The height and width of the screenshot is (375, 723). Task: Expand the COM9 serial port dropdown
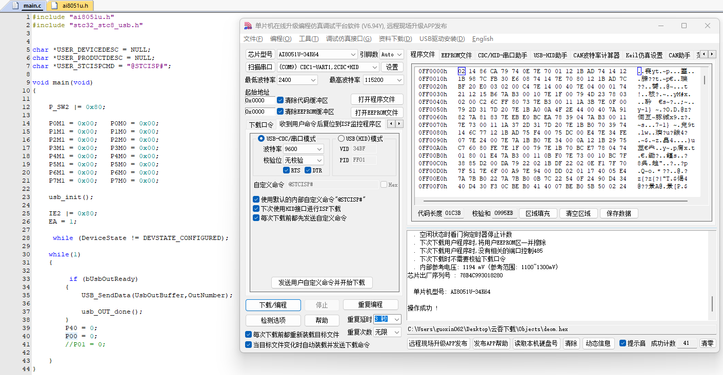374,67
